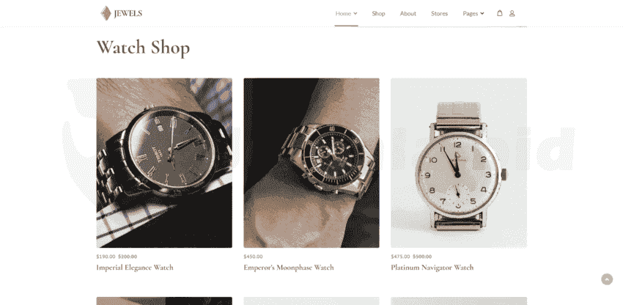Screen dimensions: 623x305
Task: Click the $475.00 sale price
Action: coord(400,257)
